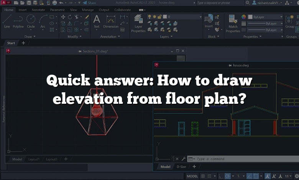
Task: Click the Share button
Action: click(x=89, y=3)
